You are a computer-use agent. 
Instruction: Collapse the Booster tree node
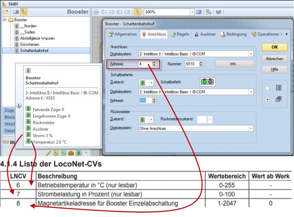(4, 19)
